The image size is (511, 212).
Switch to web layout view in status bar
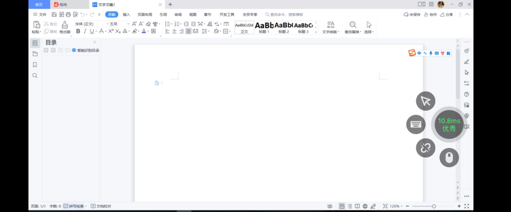pos(365,206)
